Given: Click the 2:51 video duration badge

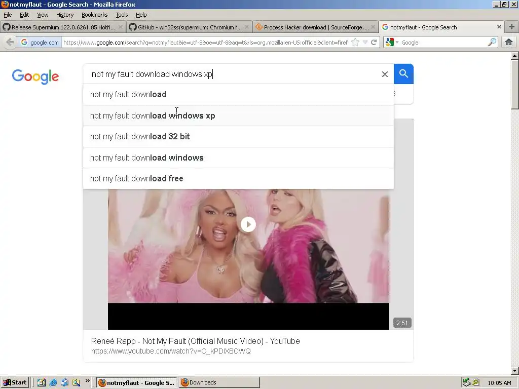Looking at the screenshot, I should [x=402, y=323].
